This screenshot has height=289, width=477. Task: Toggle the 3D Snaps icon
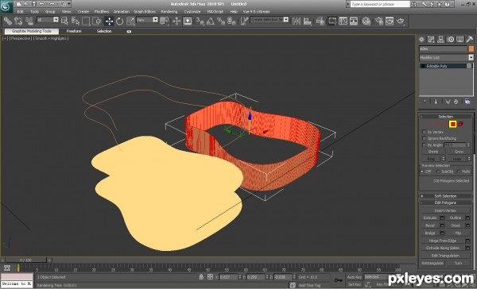pos(200,21)
